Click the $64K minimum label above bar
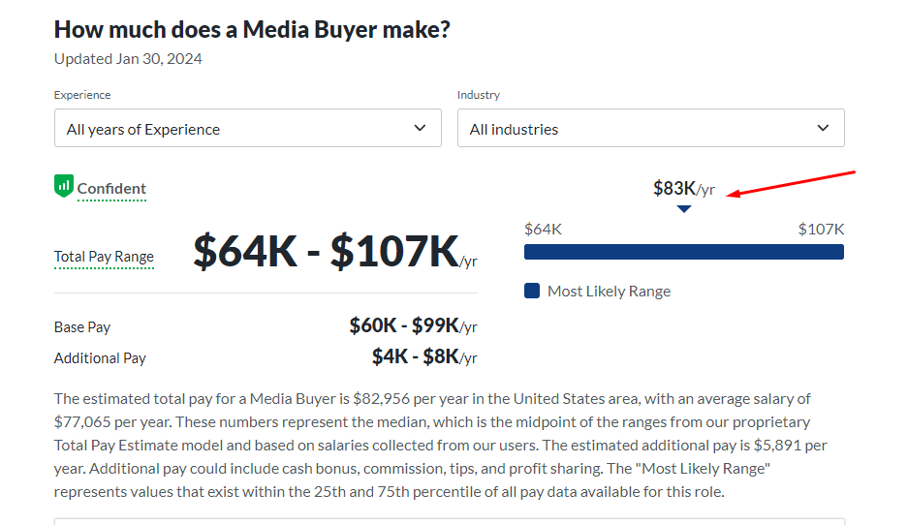This screenshot has width=908, height=525. pos(544,230)
